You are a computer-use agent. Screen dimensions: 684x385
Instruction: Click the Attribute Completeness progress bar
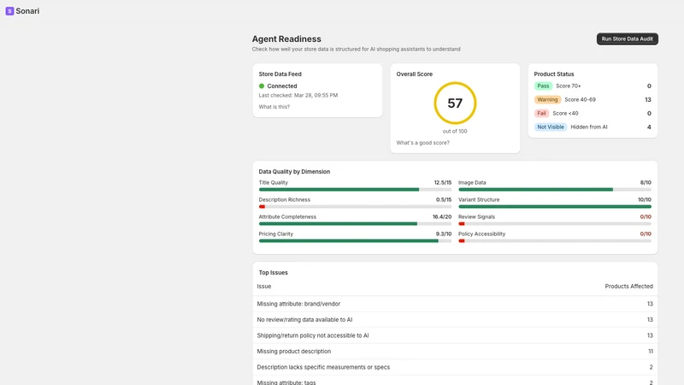(355, 223)
